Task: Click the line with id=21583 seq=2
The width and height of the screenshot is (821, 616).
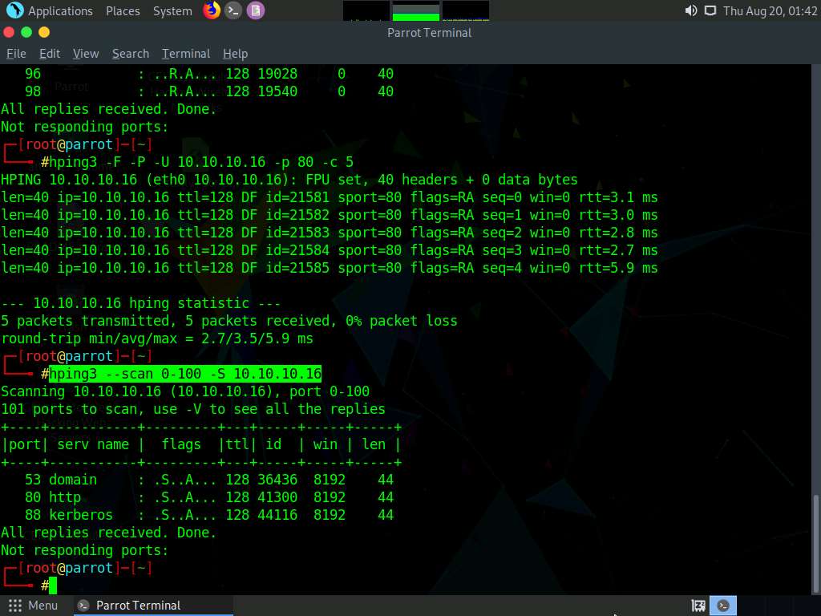Action: (x=330, y=233)
